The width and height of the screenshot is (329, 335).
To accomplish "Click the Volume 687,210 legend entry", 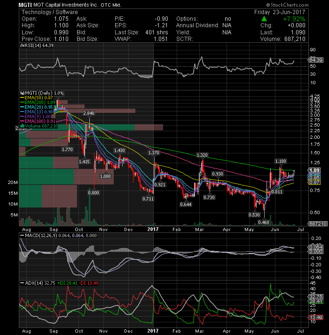I will click(x=39, y=126).
